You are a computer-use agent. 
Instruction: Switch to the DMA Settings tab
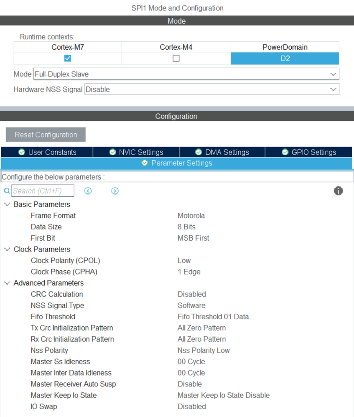coord(222,152)
